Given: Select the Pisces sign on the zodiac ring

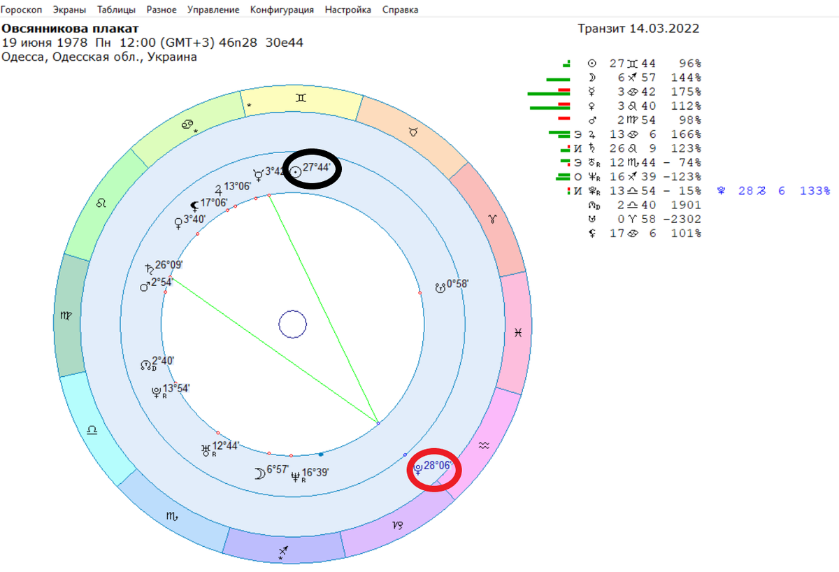Looking at the screenshot, I should pyautogui.click(x=518, y=334).
